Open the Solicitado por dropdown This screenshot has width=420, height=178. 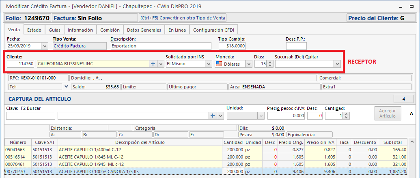coord(208,64)
